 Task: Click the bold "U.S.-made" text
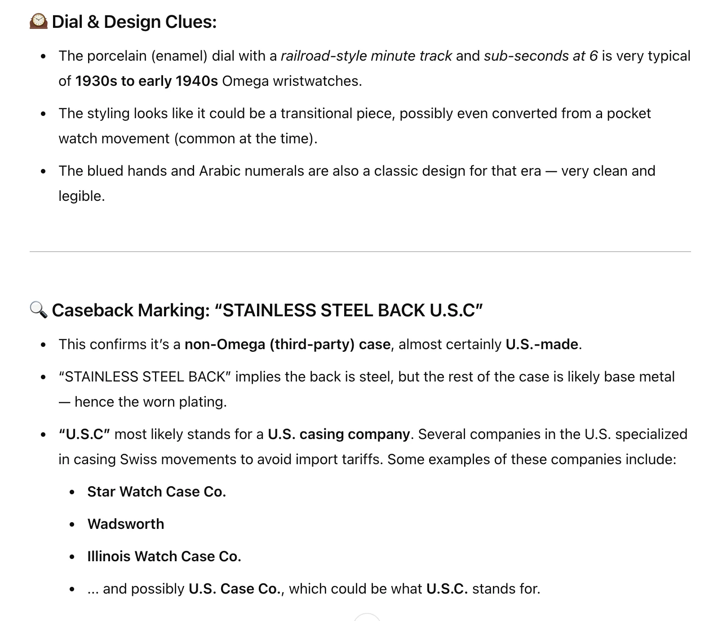click(542, 344)
